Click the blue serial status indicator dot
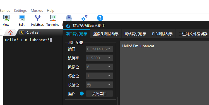 pyautogui.click(x=82, y=94)
